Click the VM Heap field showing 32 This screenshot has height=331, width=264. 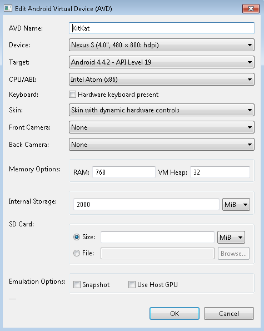(x=220, y=172)
